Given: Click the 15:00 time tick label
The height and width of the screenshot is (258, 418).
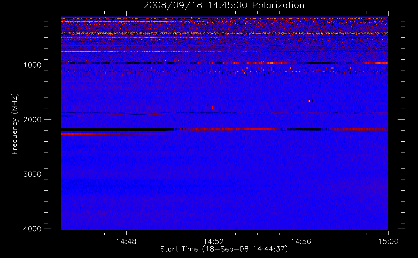Looking at the screenshot, I should pyautogui.click(x=388, y=242).
